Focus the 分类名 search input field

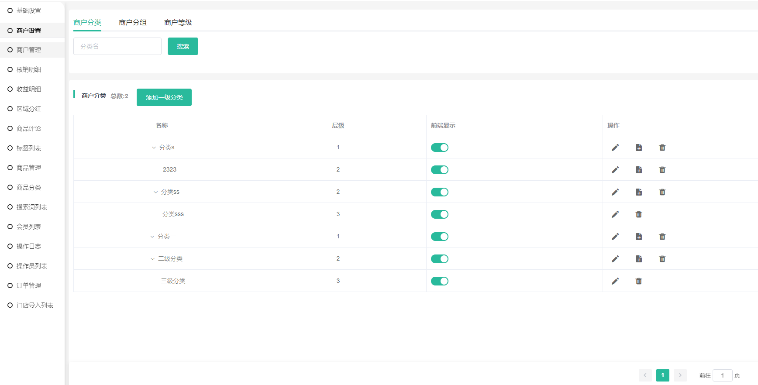pyautogui.click(x=117, y=46)
